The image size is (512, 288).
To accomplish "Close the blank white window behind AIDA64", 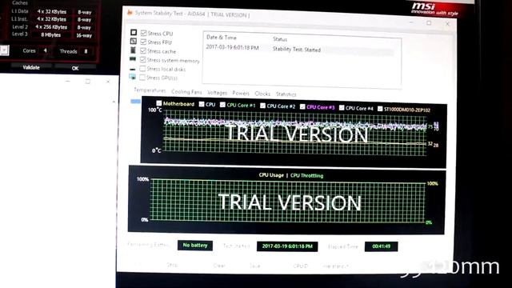I will click(x=108, y=82).
